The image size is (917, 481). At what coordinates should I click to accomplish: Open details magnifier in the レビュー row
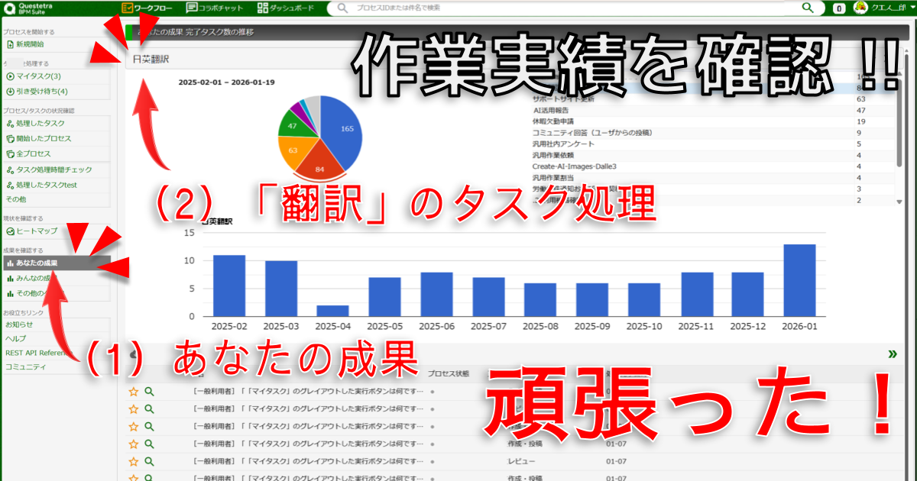click(150, 462)
